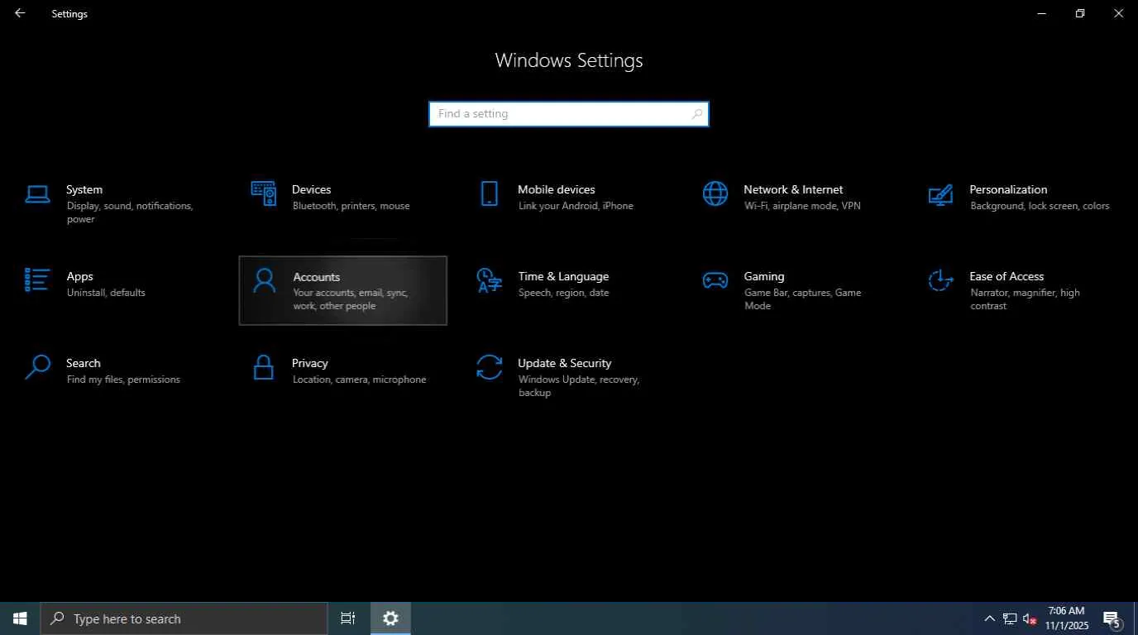Go back using the title bar arrow
Image resolution: width=1138 pixels, height=635 pixels.
[20, 13]
